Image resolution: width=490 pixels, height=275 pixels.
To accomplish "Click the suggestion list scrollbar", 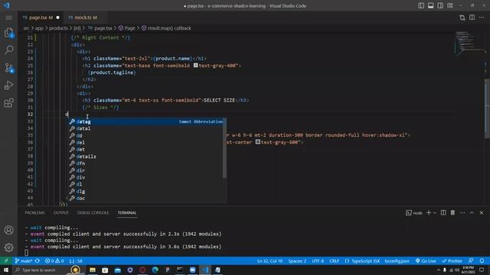I will [x=224, y=148].
